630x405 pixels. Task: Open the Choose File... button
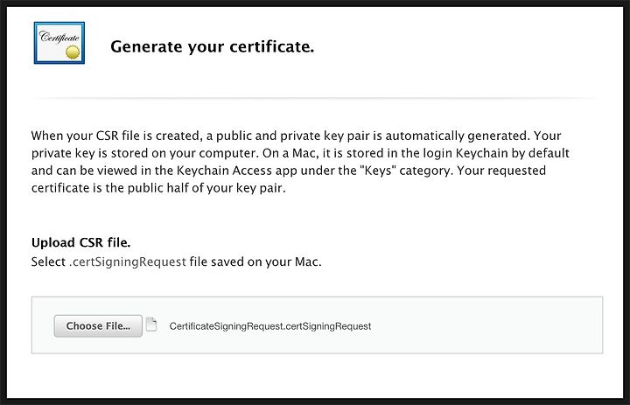click(98, 326)
